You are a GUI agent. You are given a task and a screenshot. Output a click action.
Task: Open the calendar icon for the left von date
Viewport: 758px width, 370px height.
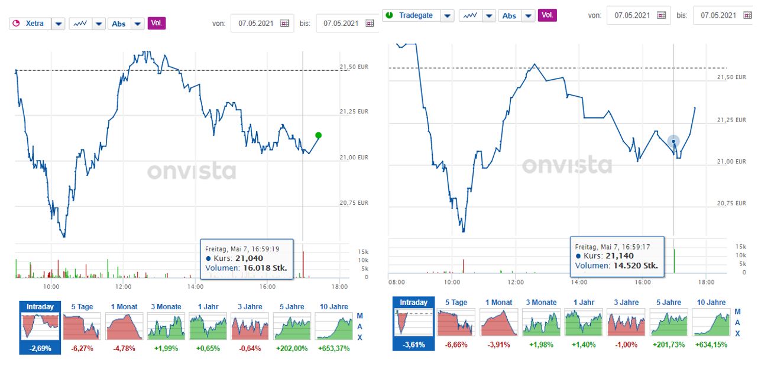(284, 22)
